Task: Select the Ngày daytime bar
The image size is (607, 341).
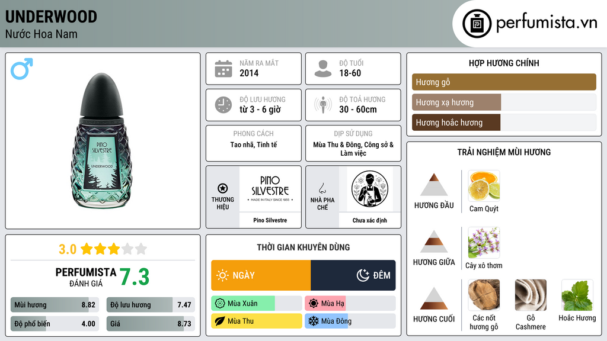Action: tap(261, 275)
